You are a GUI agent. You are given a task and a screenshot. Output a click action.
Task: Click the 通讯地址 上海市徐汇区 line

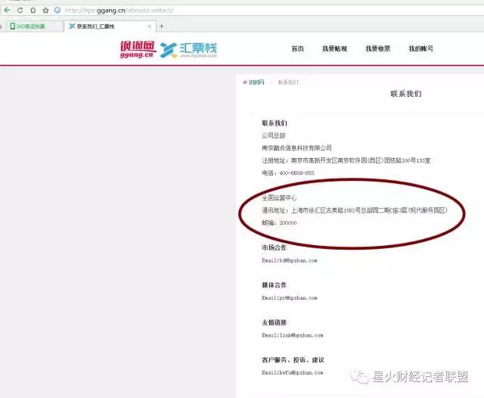coord(355,210)
